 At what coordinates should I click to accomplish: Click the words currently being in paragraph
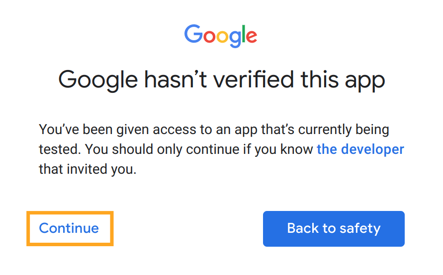coord(344,130)
